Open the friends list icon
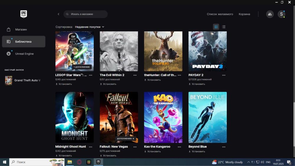 (x=270, y=14)
